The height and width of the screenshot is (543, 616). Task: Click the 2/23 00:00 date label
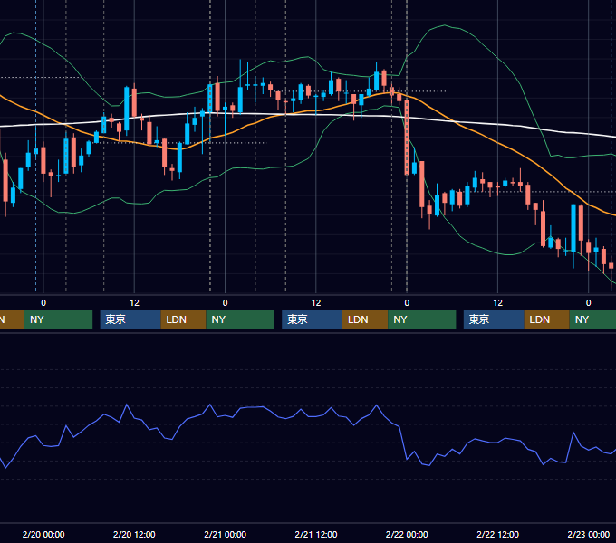(589, 534)
